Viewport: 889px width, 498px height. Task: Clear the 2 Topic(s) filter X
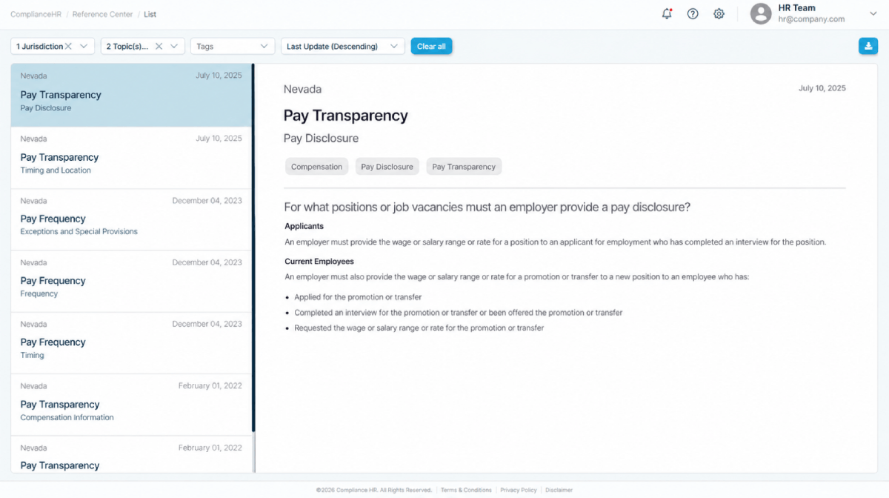tap(159, 46)
